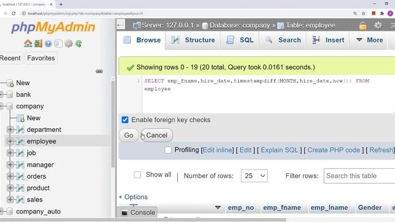The width and height of the screenshot is (395, 222).
Task: Click the bank database icon
Action: pyautogui.click(x=10, y=94)
